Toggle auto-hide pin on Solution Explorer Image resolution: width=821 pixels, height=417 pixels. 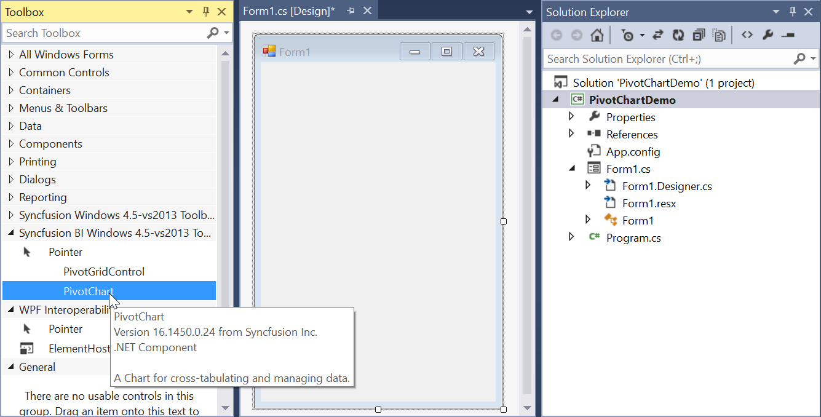(793, 12)
